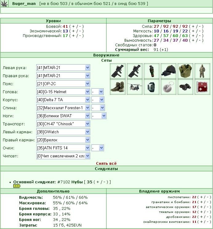
Task: Open the modifier dropdown next to Ноги
Action: click(x=99, y=116)
